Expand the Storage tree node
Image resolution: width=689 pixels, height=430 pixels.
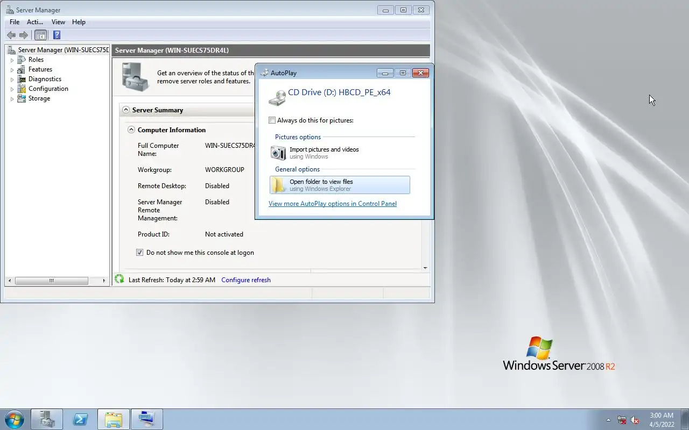click(12, 99)
